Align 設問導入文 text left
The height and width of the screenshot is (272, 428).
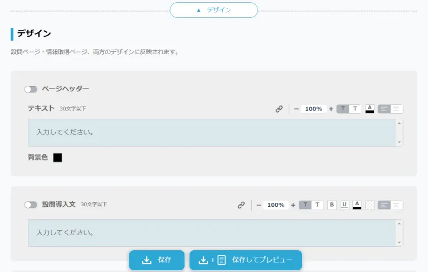[384, 205]
